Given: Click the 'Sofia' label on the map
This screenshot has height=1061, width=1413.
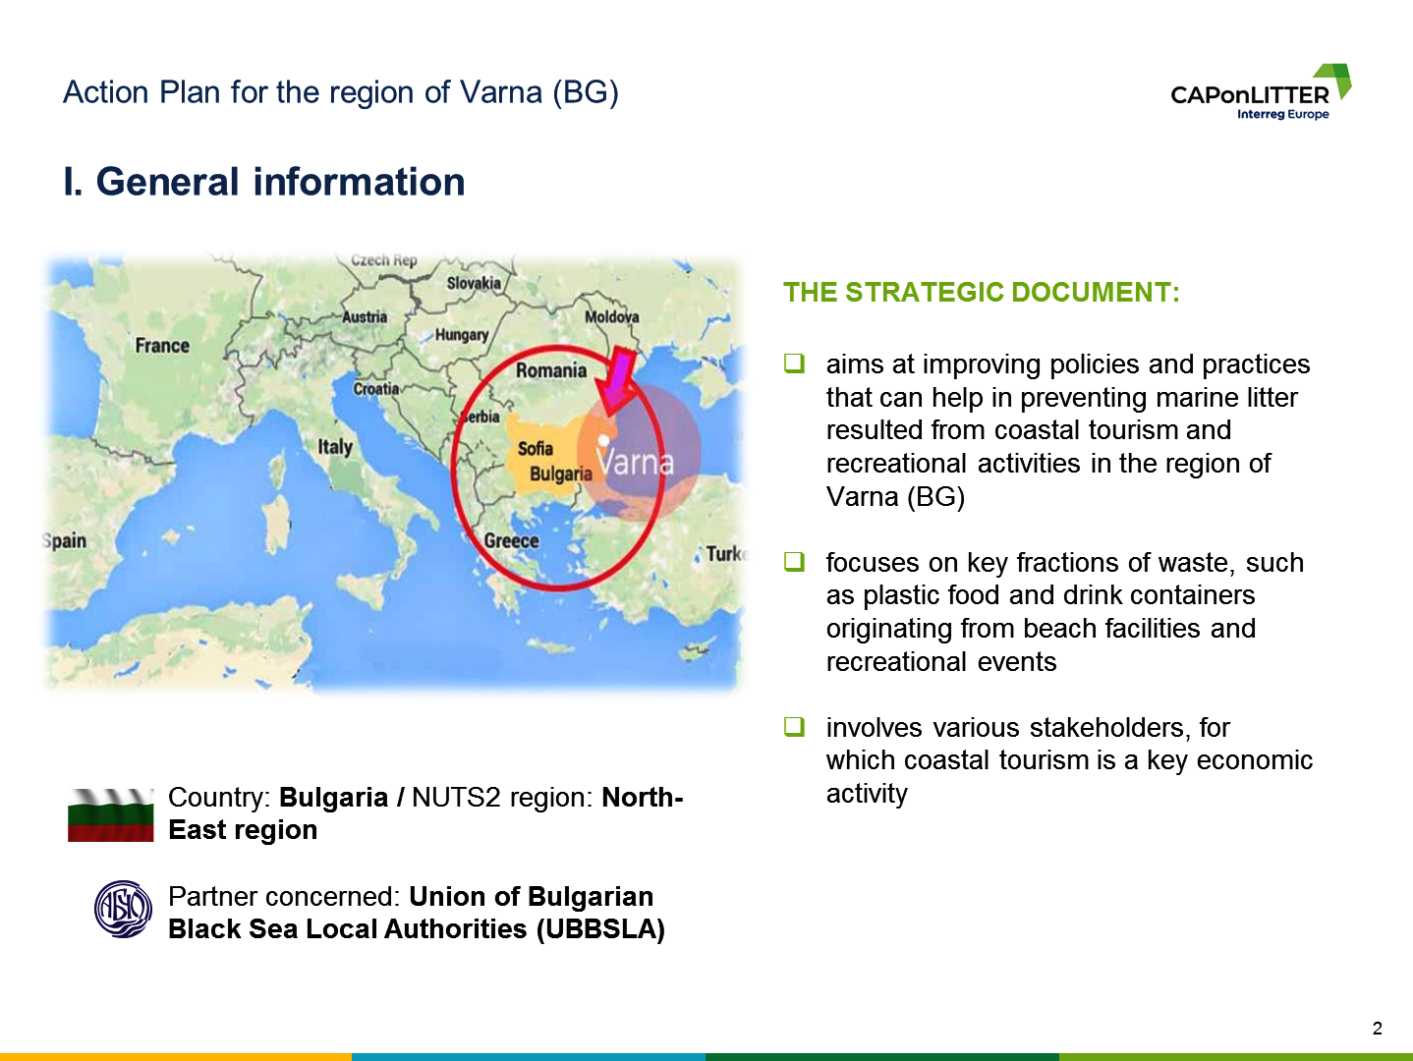Looking at the screenshot, I should 536,449.
